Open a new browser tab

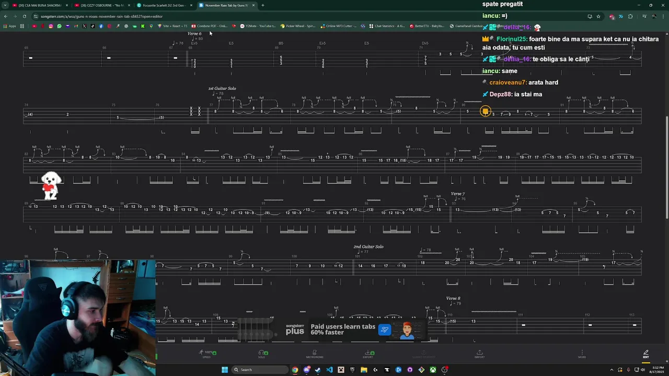point(263,5)
